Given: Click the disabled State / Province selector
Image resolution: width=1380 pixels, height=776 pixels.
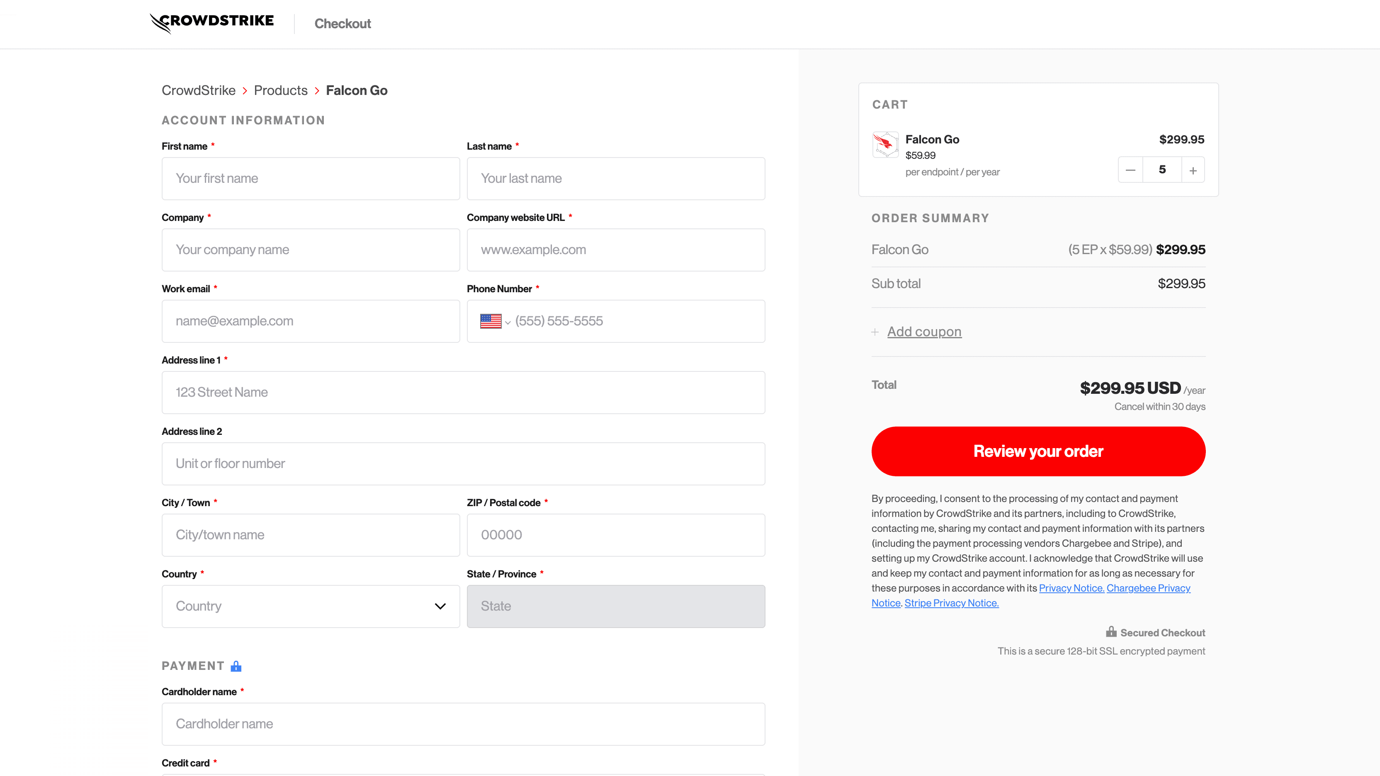Looking at the screenshot, I should [616, 606].
